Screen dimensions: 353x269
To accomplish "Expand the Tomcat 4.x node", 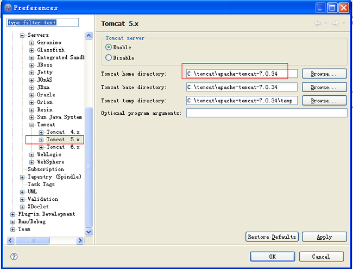I will point(41,132).
